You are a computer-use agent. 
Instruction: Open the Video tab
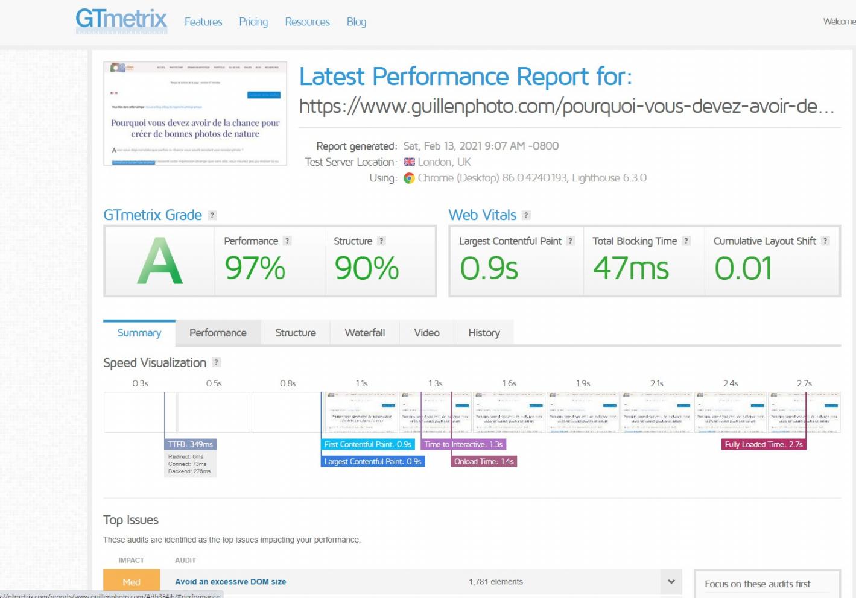[x=426, y=333]
